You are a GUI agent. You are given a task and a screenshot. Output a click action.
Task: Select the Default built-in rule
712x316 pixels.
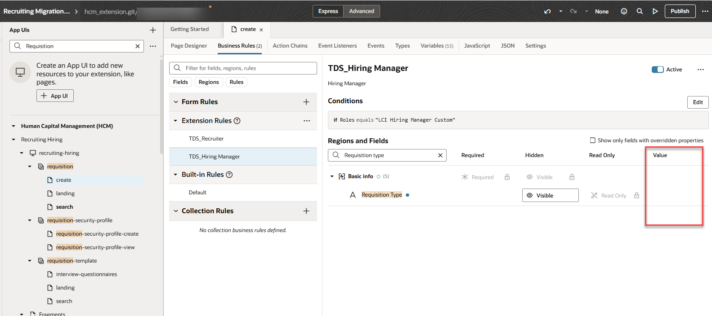243,193
